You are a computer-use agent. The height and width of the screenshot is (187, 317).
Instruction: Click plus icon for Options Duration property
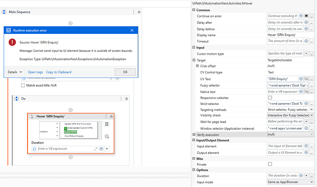click(x=301, y=176)
